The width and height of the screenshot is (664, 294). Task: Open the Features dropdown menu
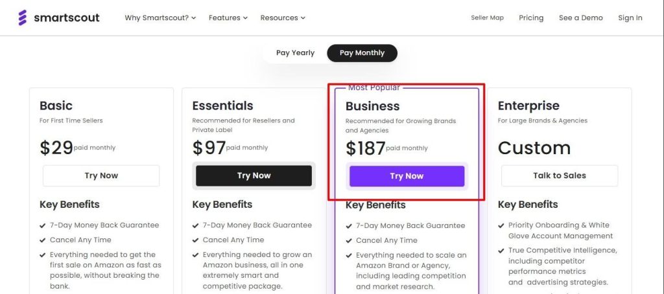pyautogui.click(x=228, y=18)
